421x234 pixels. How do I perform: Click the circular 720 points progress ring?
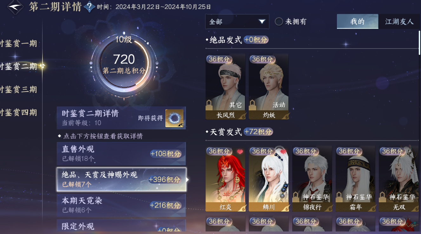coord(124,63)
